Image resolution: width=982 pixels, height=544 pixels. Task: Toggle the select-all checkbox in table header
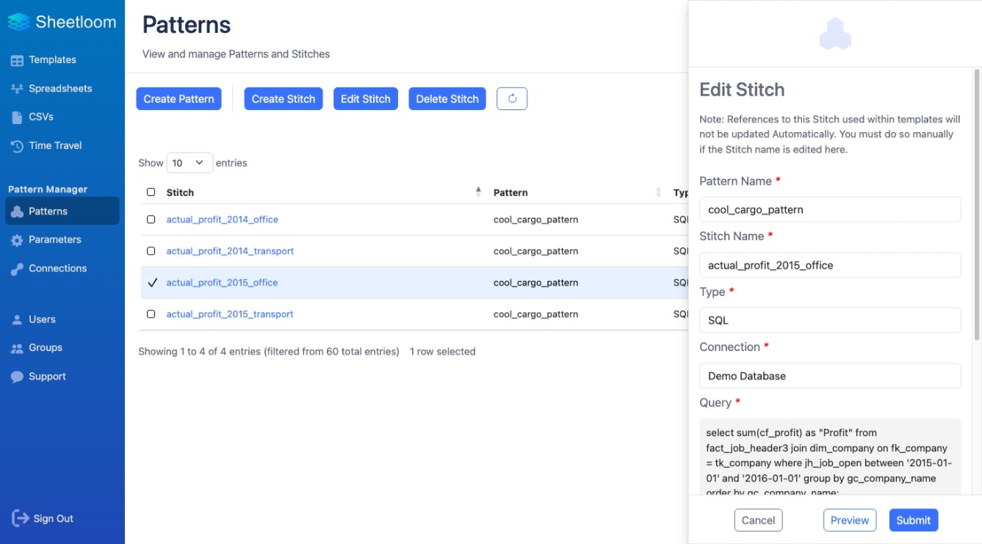click(x=151, y=192)
